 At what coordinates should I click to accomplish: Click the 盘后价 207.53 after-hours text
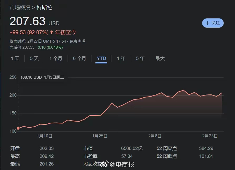click(22, 47)
